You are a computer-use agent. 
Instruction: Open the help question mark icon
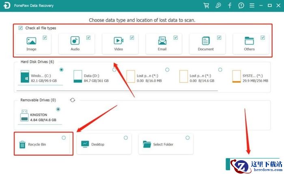(x=241, y=5)
